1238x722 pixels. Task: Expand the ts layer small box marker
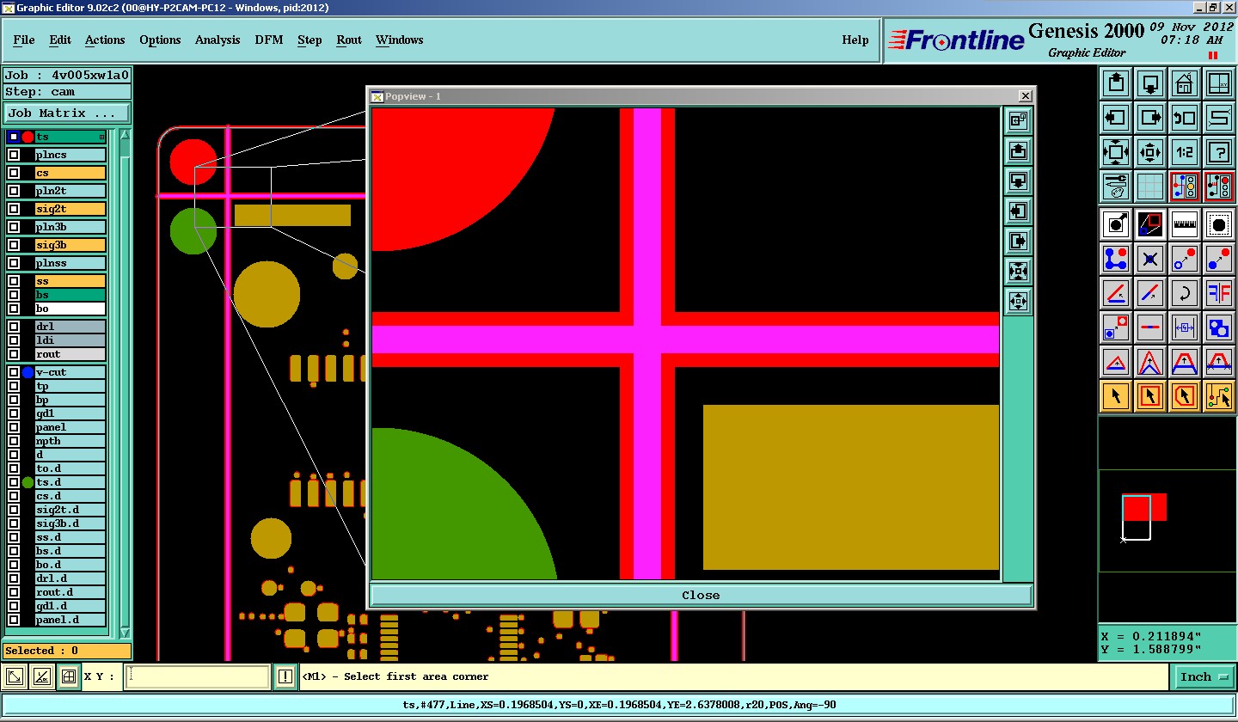coord(101,137)
